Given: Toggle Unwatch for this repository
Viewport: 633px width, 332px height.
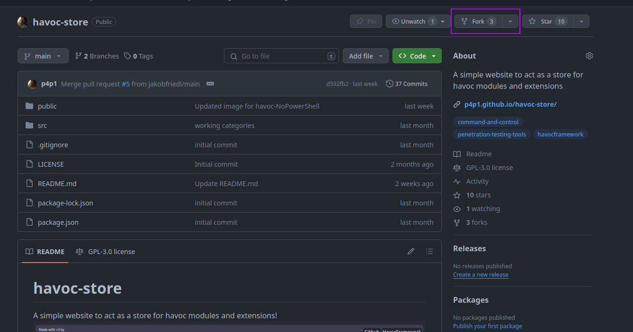Looking at the screenshot, I should 412,21.
